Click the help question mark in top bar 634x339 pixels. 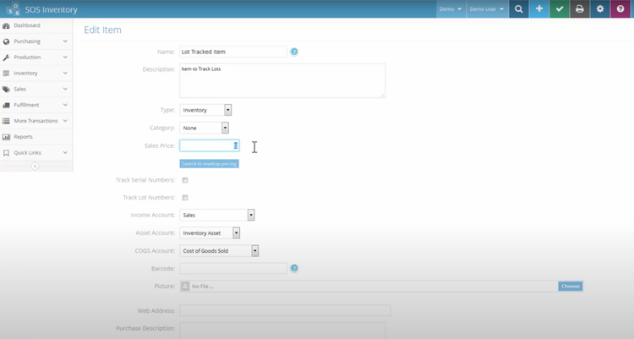point(620,8)
